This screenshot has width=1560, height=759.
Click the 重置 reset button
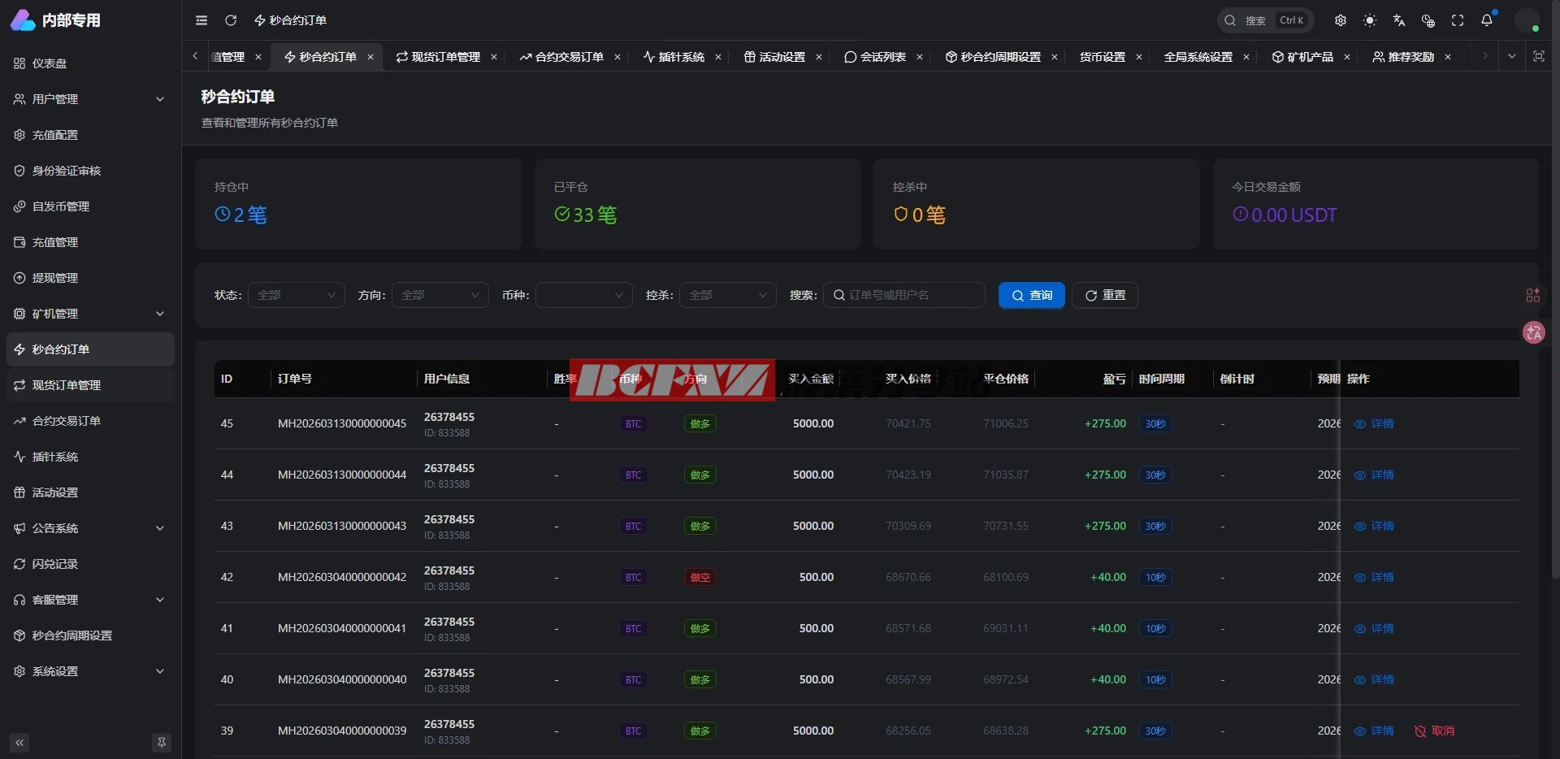1104,295
